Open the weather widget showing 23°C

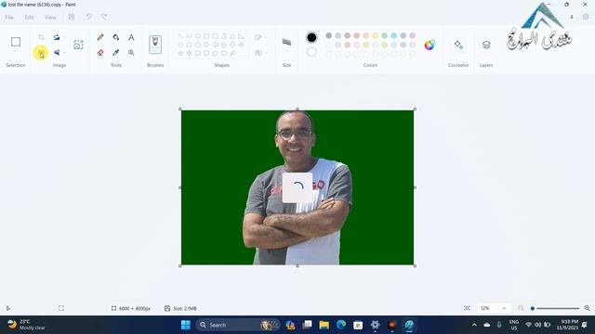click(x=26, y=325)
